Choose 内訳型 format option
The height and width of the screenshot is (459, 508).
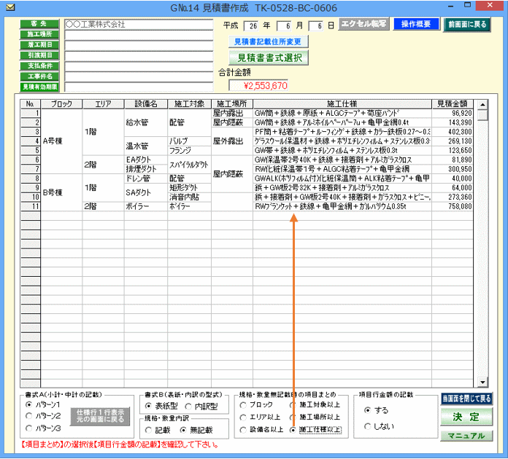pos(188,407)
